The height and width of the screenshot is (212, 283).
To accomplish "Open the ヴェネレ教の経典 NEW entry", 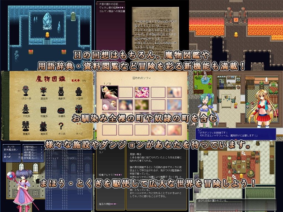I will pos(110,7).
